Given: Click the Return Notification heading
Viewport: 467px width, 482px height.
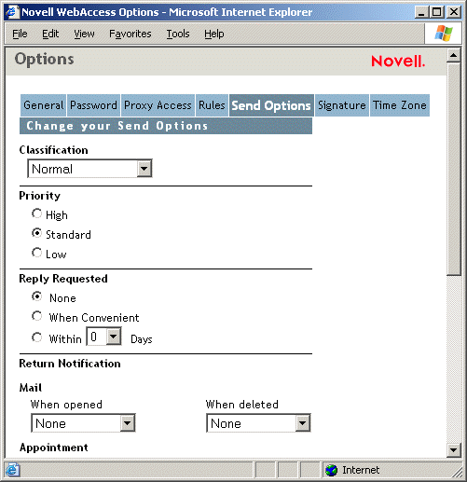Looking at the screenshot, I should pos(70,364).
